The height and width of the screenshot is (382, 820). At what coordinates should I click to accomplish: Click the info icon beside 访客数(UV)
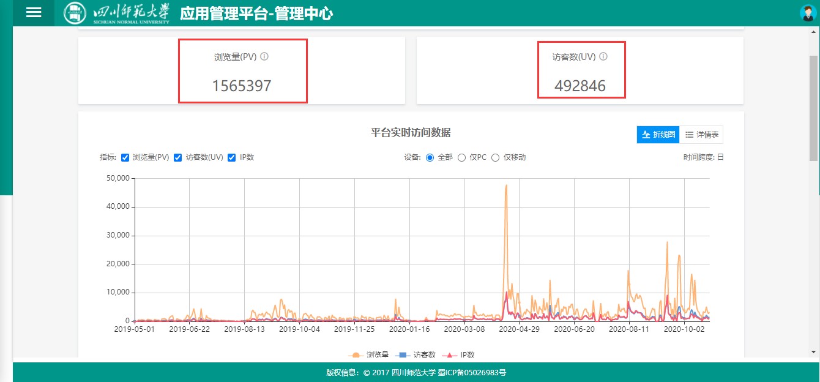pos(603,56)
